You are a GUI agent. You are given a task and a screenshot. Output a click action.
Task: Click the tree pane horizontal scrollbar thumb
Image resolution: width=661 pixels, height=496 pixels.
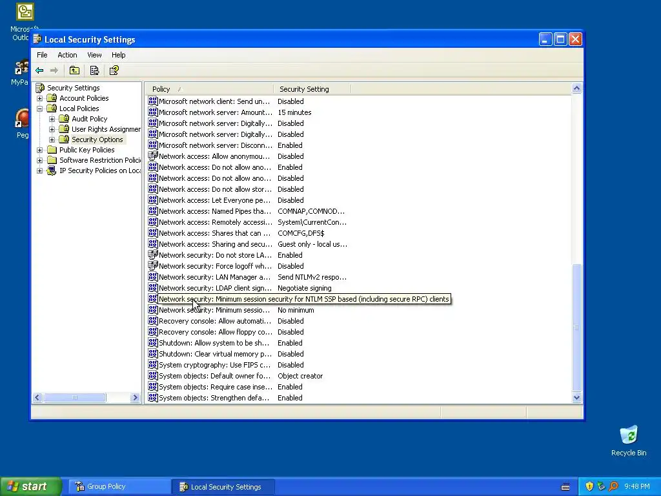click(x=75, y=397)
